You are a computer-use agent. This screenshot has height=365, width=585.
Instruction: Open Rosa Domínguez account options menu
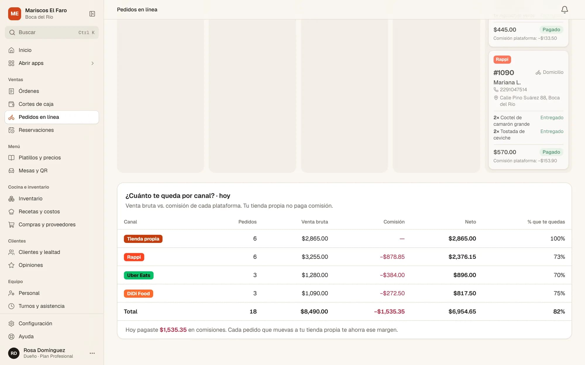click(92, 353)
